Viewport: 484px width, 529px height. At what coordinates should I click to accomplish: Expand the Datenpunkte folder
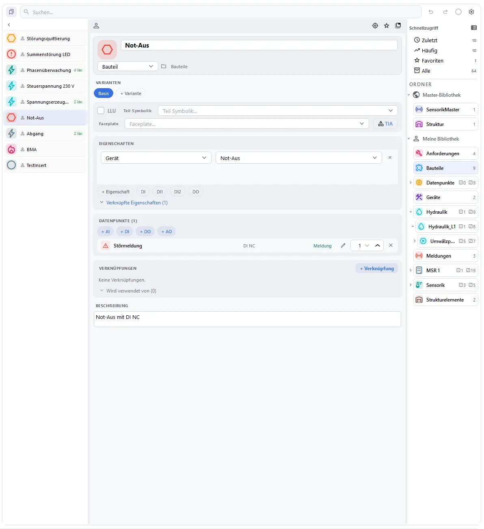[x=411, y=182]
